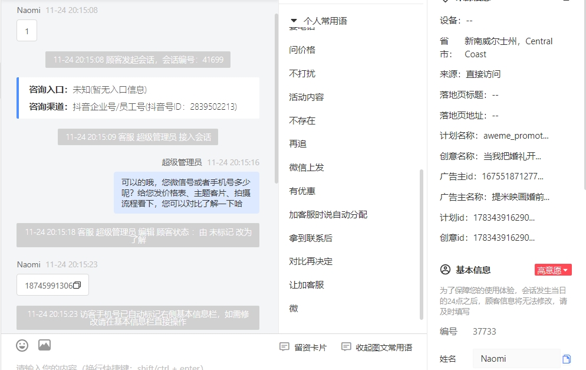The width and height of the screenshot is (586, 370).
Task: Click Naomi's message bubble '1'
Action: click(x=27, y=31)
